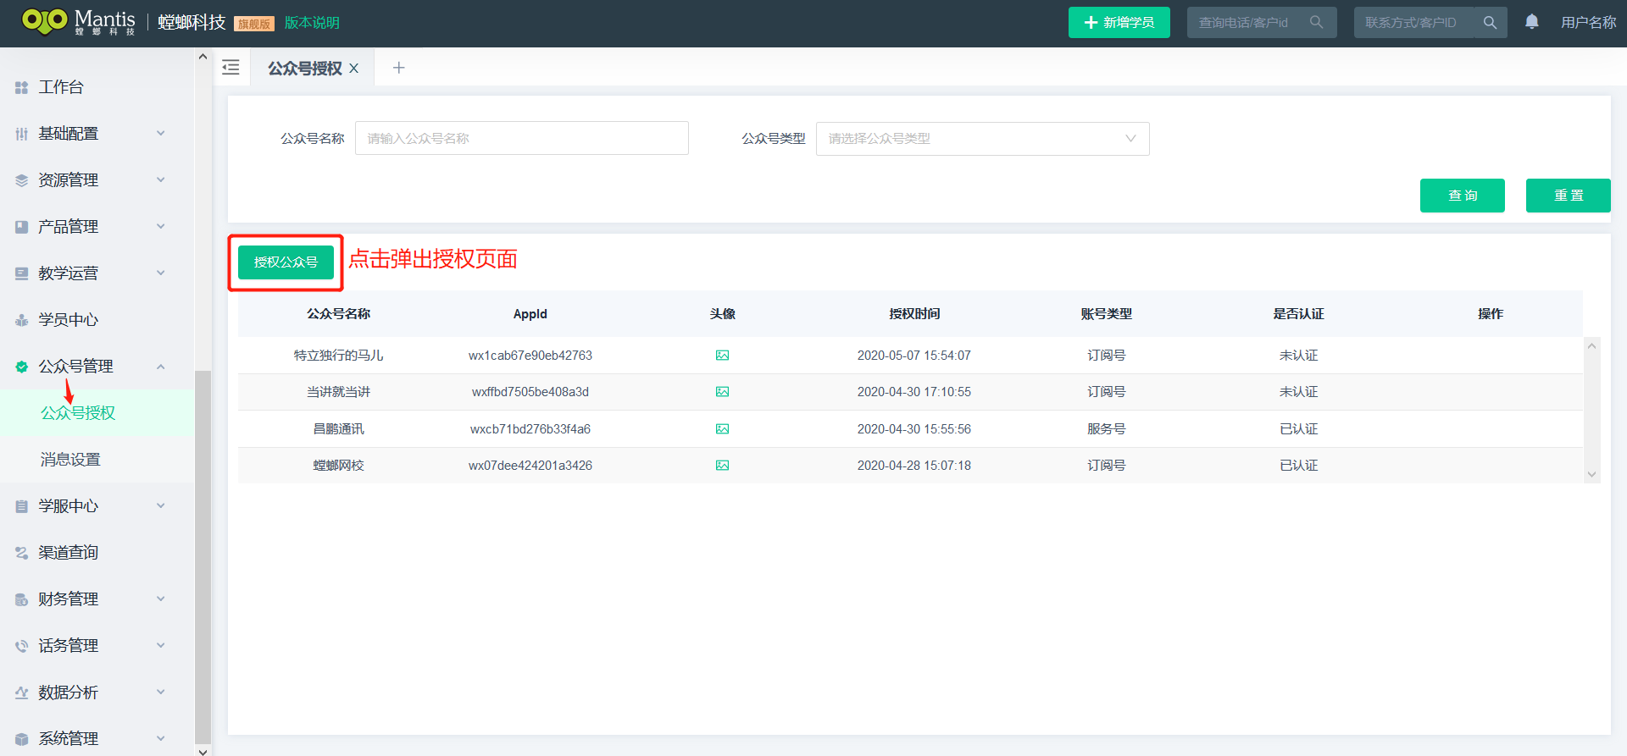
Task: Expand the 话务管理 menu chevron
Action: click(160, 646)
